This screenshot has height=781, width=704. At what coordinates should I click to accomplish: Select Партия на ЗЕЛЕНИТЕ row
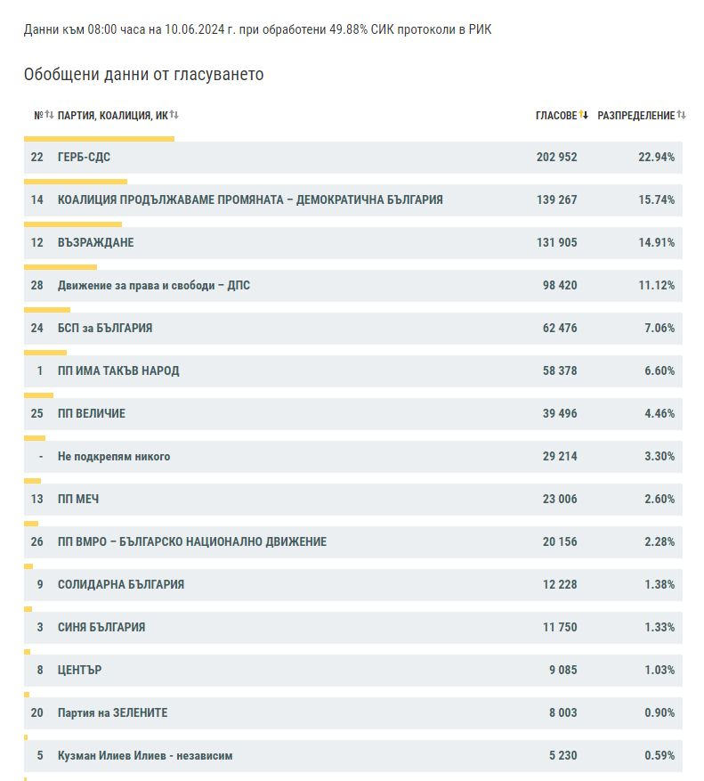(353, 713)
